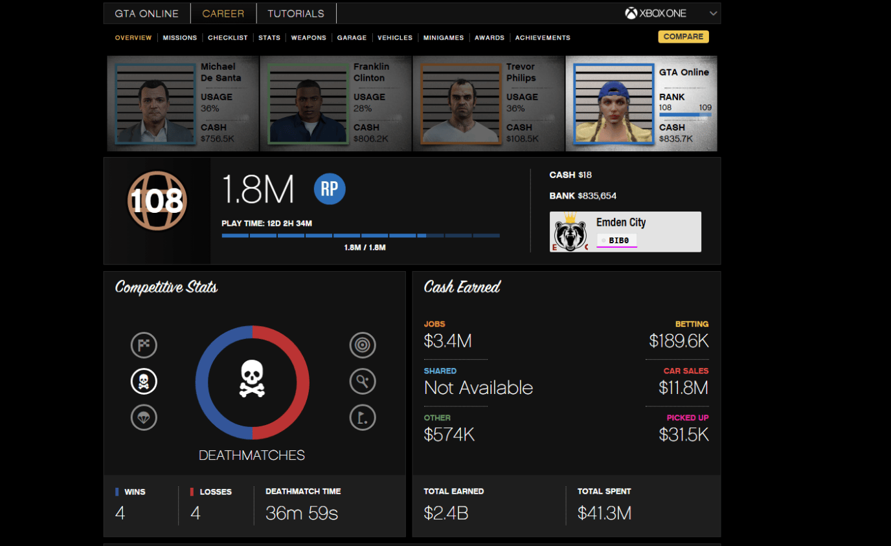Click the yellow COMPARE button

pyautogui.click(x=683, y=37)
